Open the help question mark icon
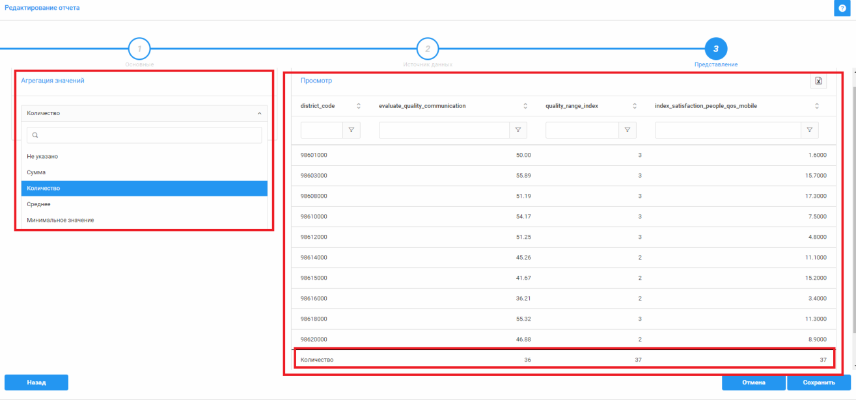This screenshot has height=400, width=856. pyautogui.click(x=842, y=8)
